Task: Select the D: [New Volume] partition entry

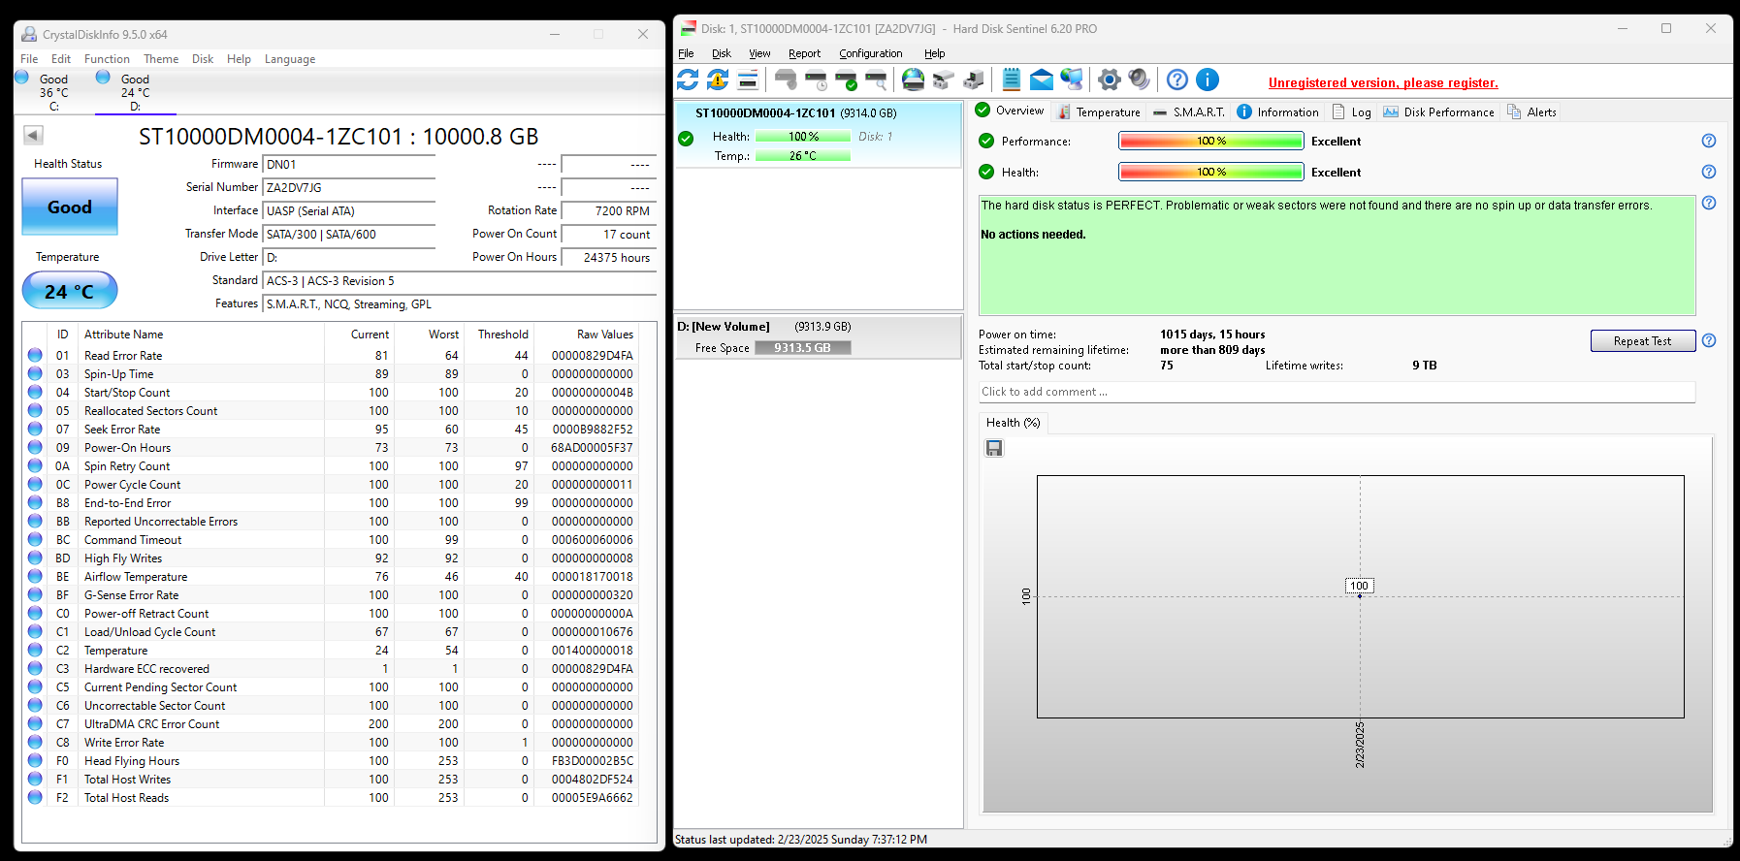Action: point(818,337)
